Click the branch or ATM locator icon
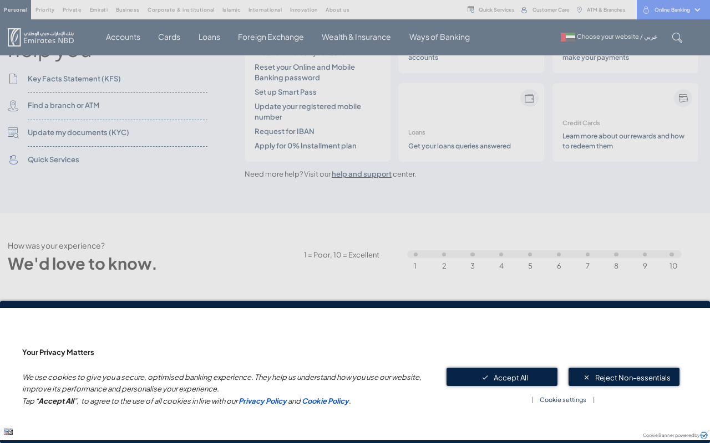This screenshot has width=710, height=443. (x=13, y=106)
